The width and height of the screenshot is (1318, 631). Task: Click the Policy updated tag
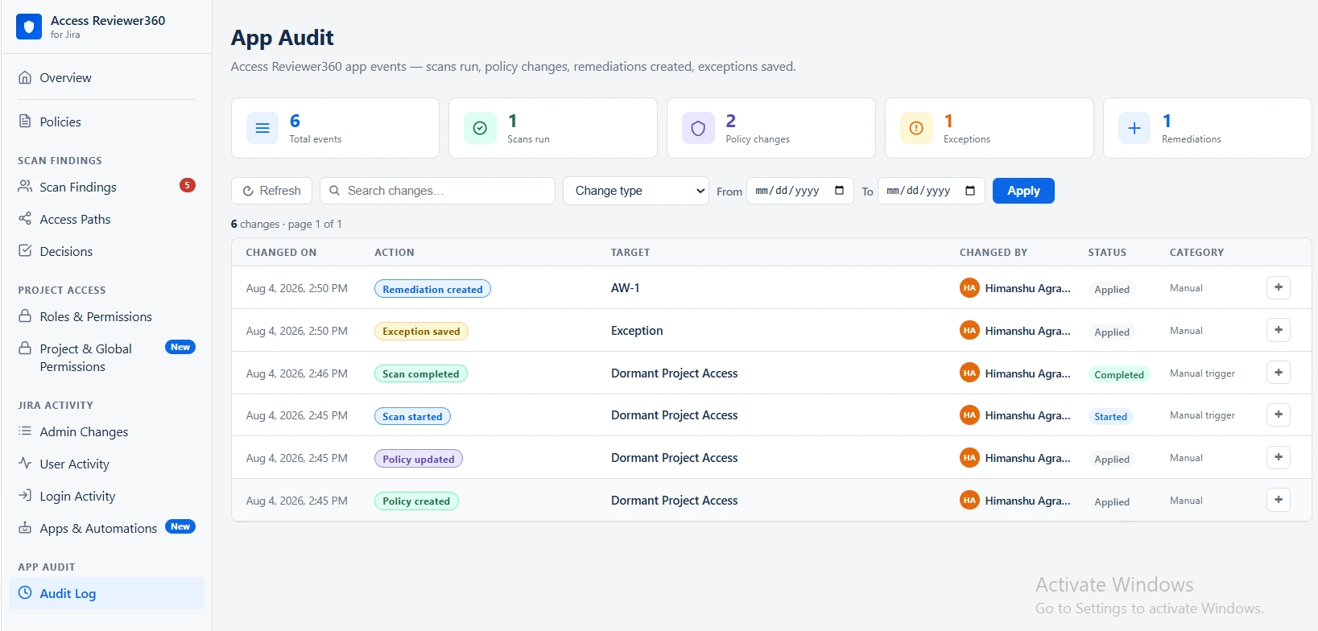click(418, 459)
